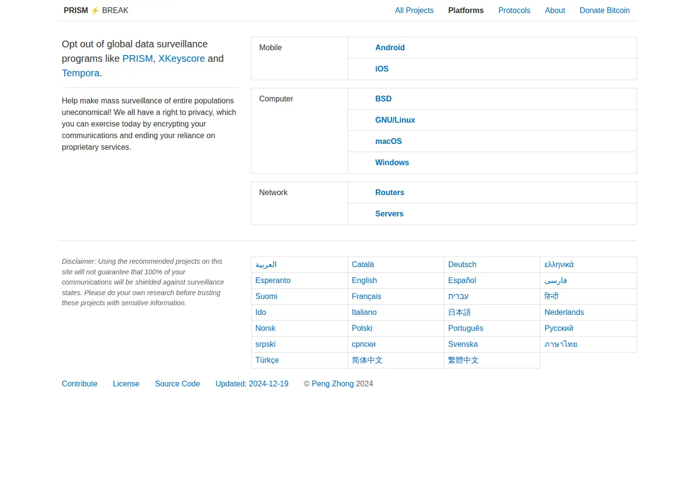Select Português language
695x483 pixels.
coord(466,328)
